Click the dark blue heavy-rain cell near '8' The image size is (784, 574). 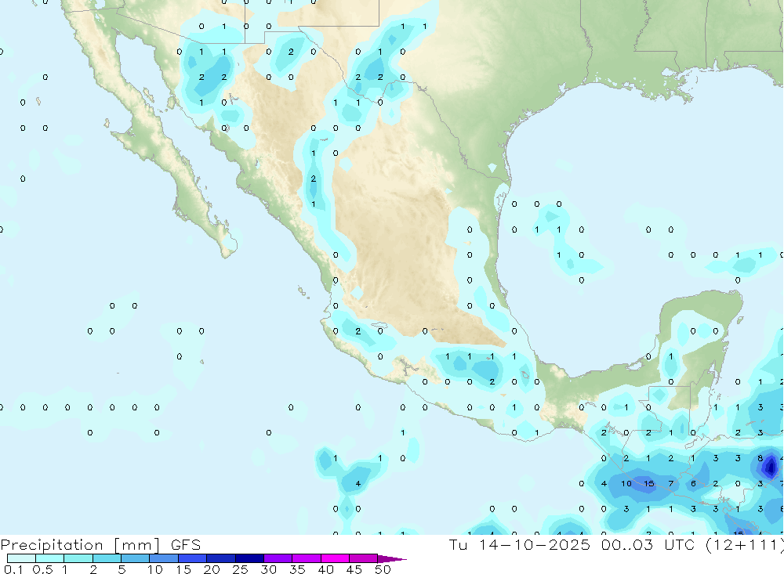coord(771,468)
